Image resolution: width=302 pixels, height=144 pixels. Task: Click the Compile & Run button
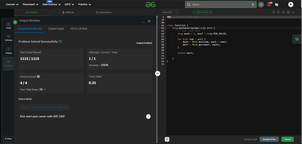pos(269,139)
